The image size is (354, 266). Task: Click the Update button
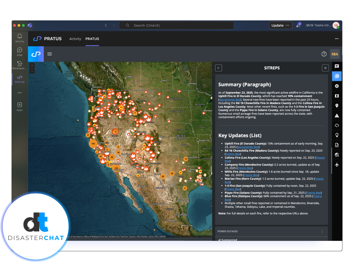click(x=281, y=25)
